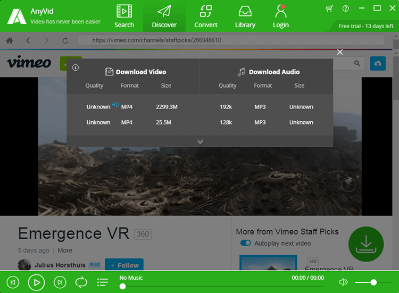Click the URL address field
The image size is (399, 293).
(231, 40)
